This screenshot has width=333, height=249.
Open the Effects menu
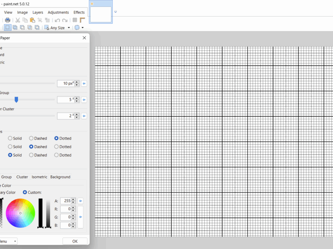(79, 12)
